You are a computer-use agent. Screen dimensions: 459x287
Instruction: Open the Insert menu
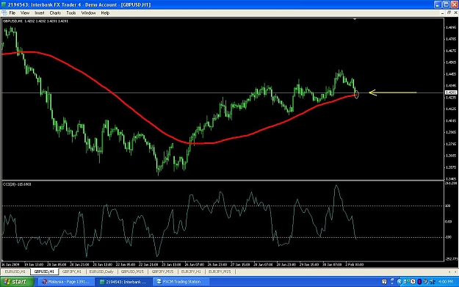click(x=40, y=13)
